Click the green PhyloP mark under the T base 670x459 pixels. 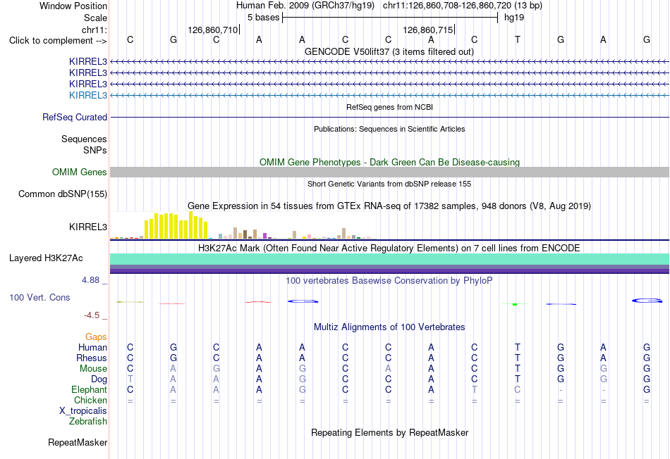pos(515,304)
